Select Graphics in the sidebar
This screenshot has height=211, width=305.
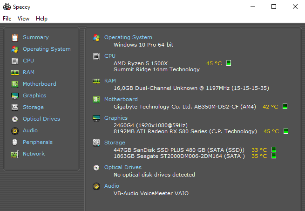[x=34, y=95]
